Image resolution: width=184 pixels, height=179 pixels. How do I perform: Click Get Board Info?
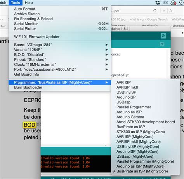(60, 75)
